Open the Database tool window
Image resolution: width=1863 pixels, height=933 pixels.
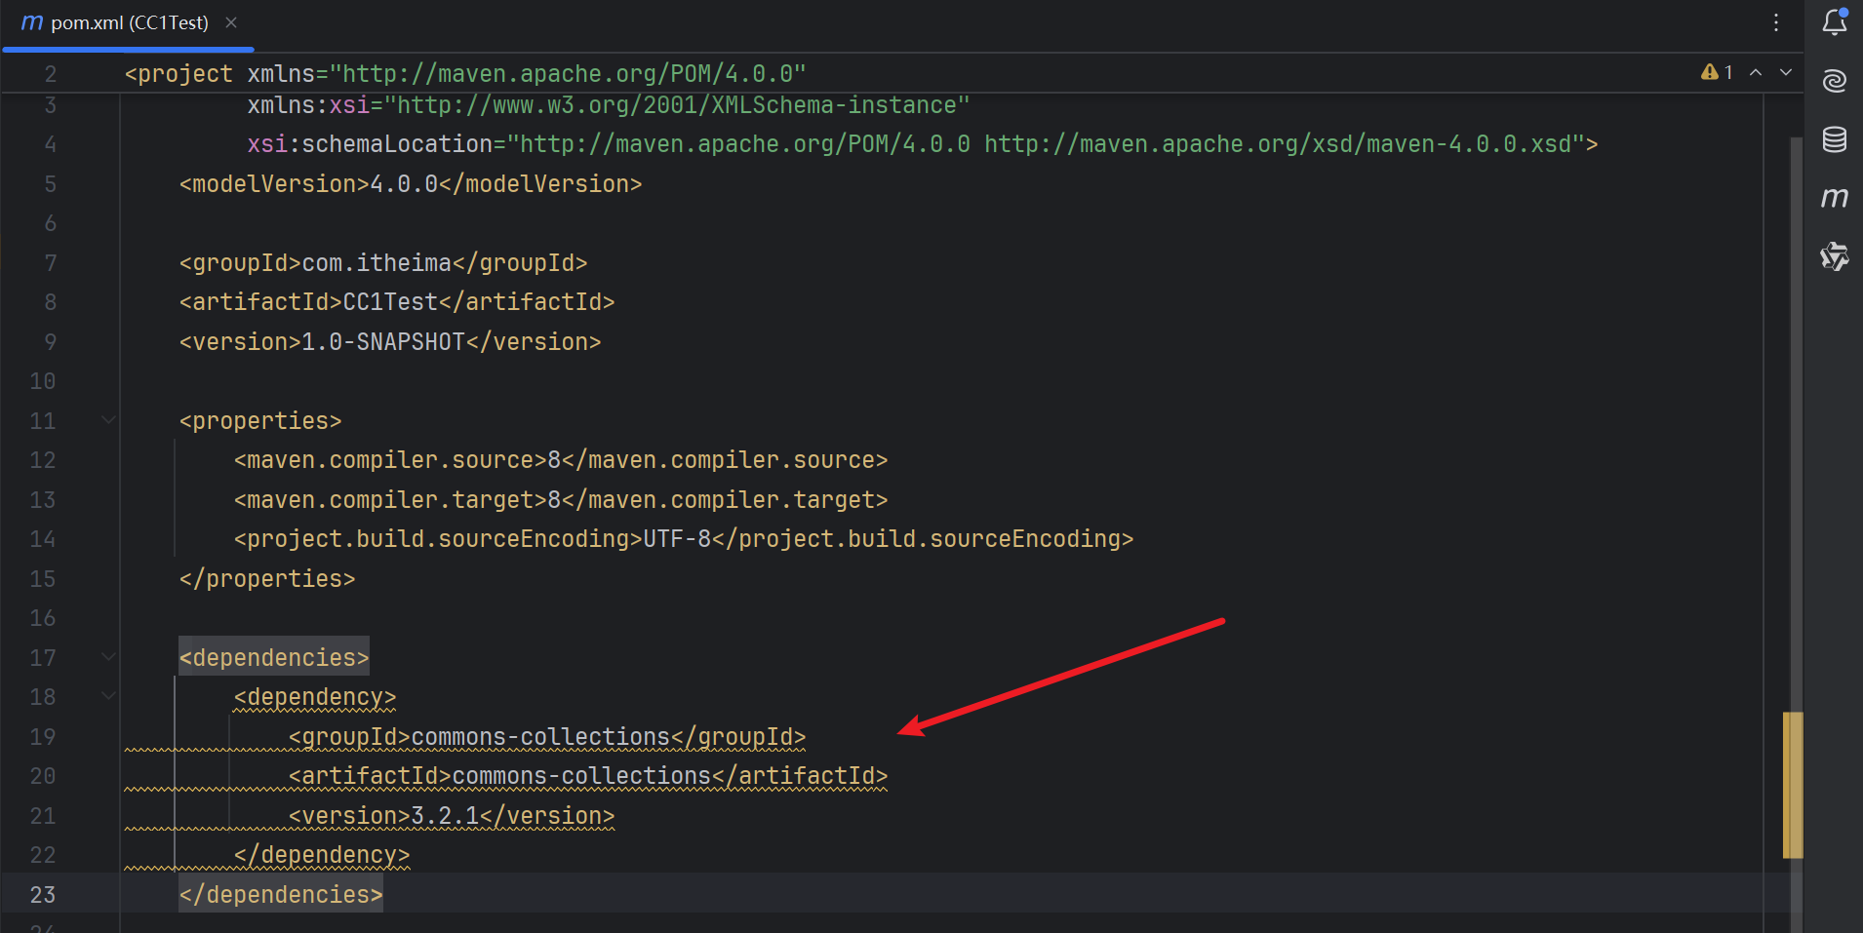[1834, 139]
